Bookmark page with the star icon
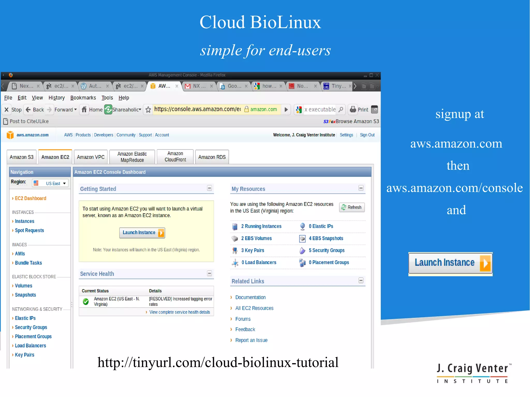The width and height of the screenshot is (530, 397). click(x=148, y=110)
